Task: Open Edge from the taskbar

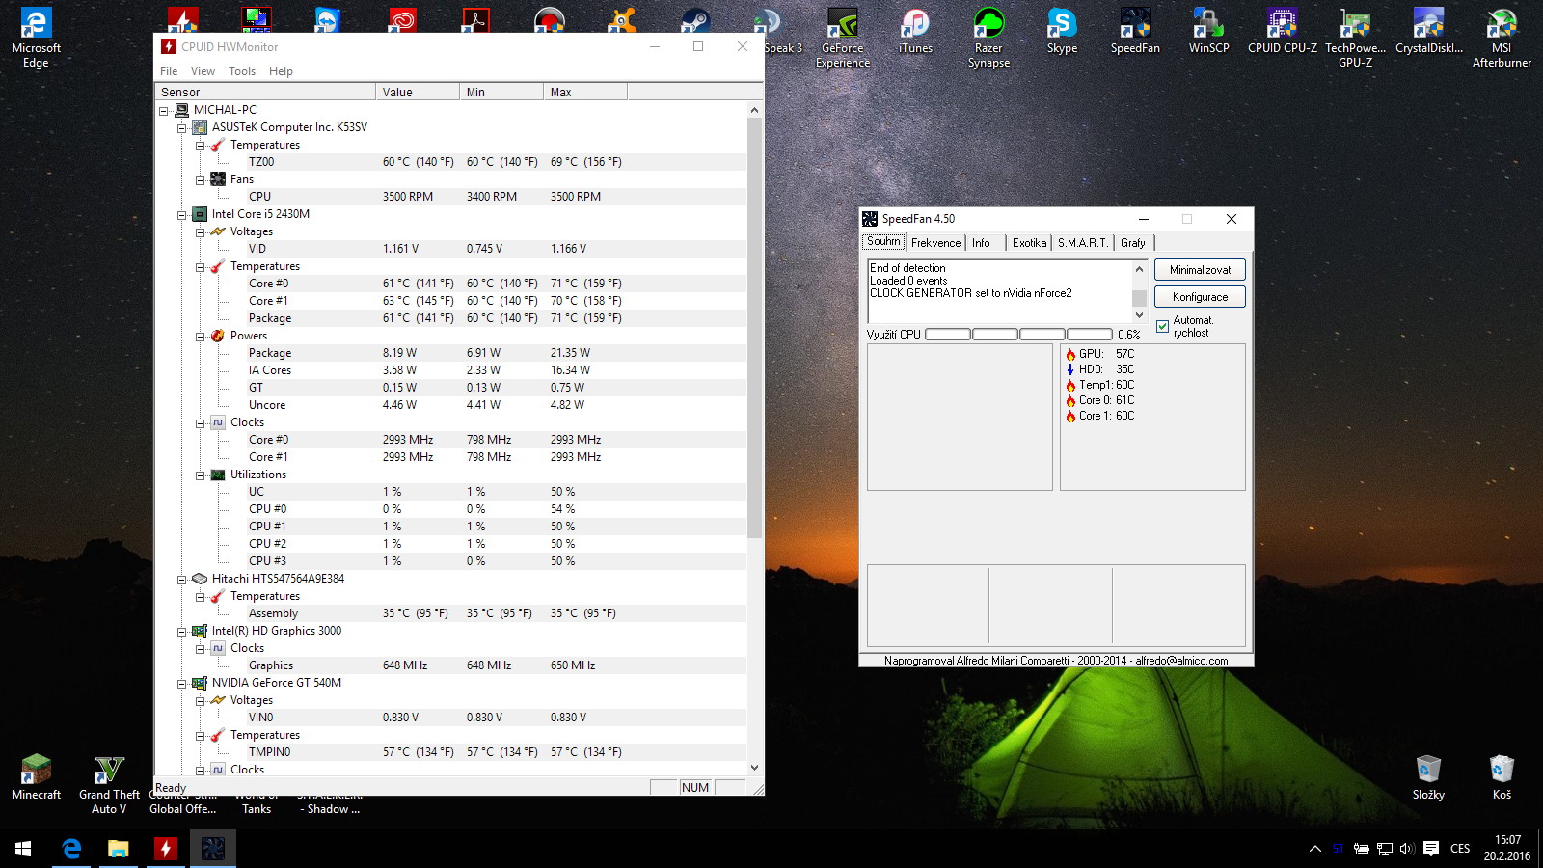Action: point(71,849)
